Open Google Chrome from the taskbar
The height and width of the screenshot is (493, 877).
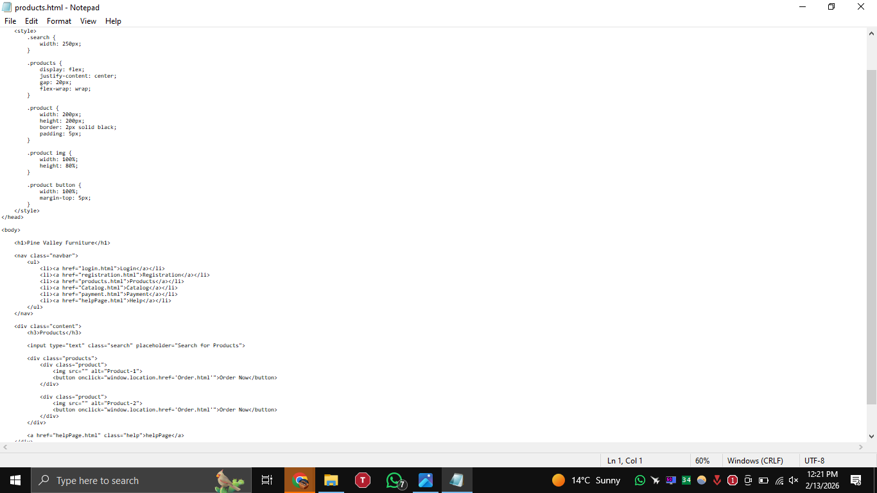coord(299,480)
